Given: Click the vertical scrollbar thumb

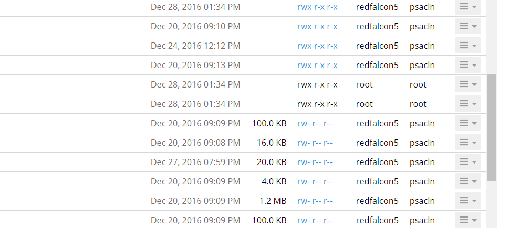Looking at the screenshot, I should 492,127.
